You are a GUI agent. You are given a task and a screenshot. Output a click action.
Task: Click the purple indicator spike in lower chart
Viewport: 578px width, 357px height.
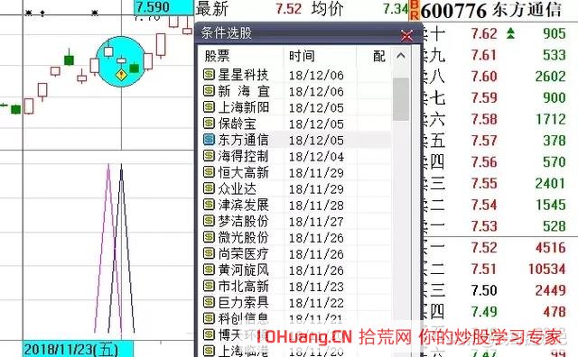point(108,247)
